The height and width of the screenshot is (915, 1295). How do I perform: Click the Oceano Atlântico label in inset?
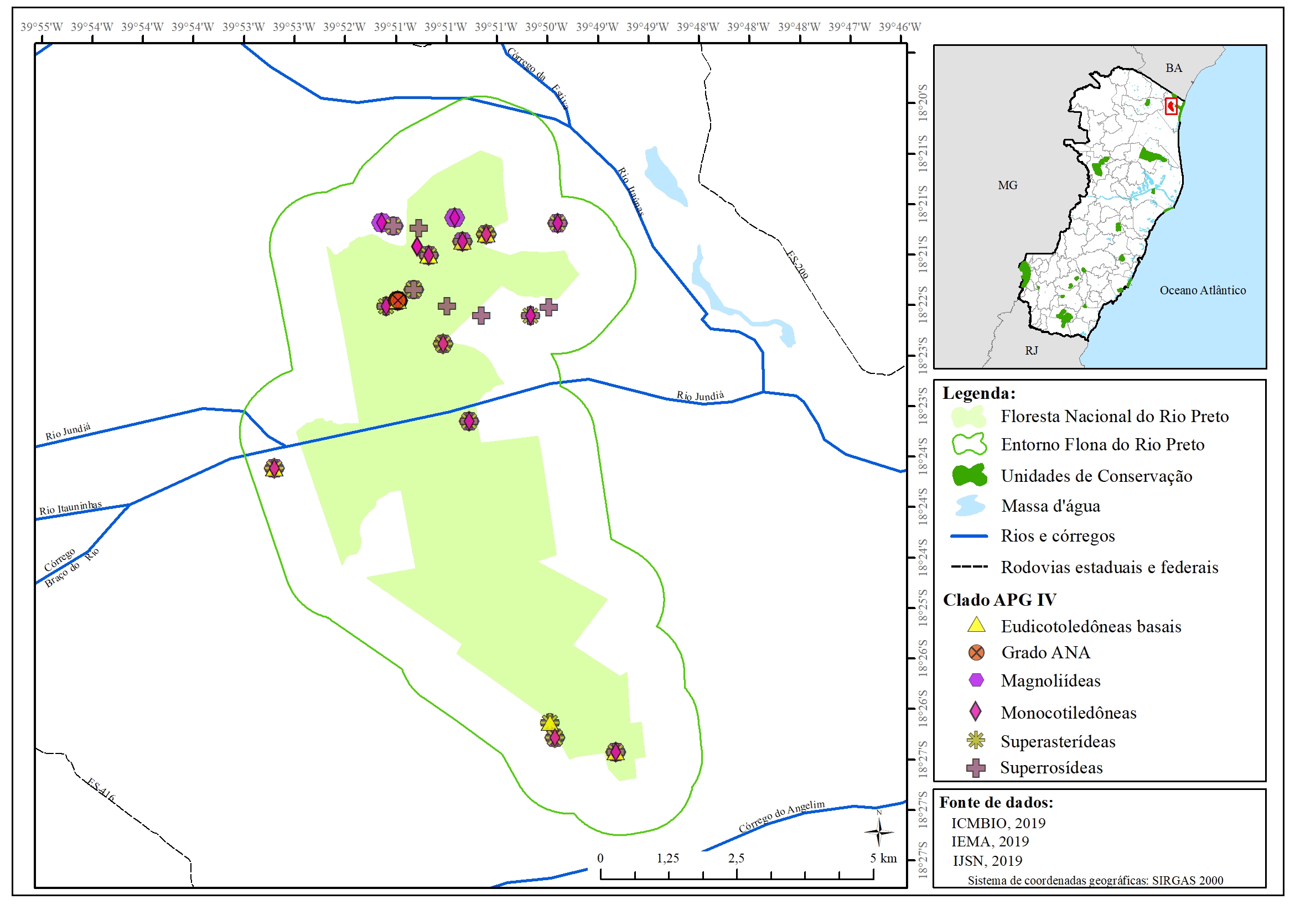click(x=1203, y=290)
